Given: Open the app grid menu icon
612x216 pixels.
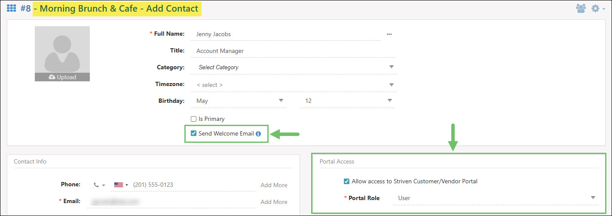Looking at the screenshot, I should [x=12, y=8].
